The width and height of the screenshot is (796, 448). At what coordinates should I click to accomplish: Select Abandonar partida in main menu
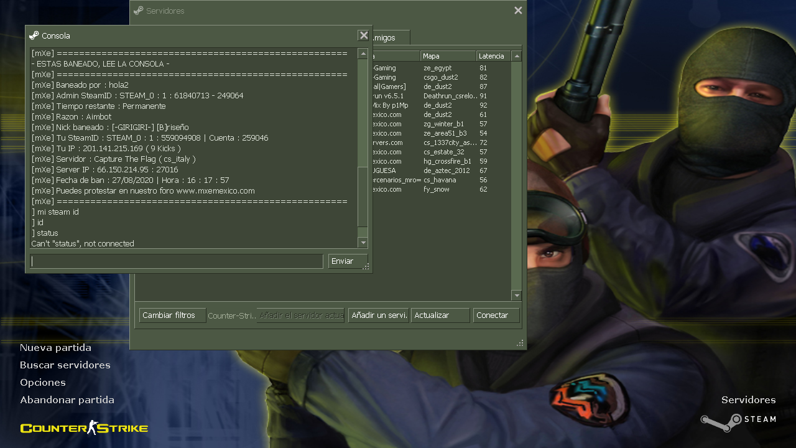tap(67, 400)
